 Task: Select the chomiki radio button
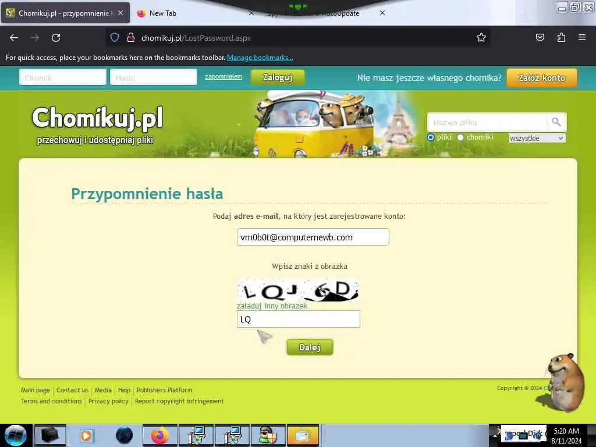460,137
